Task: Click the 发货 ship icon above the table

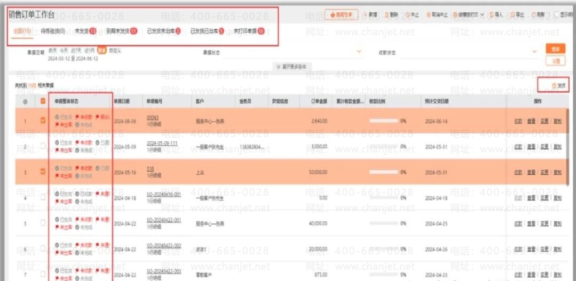Action: click(x=554, y=85)
